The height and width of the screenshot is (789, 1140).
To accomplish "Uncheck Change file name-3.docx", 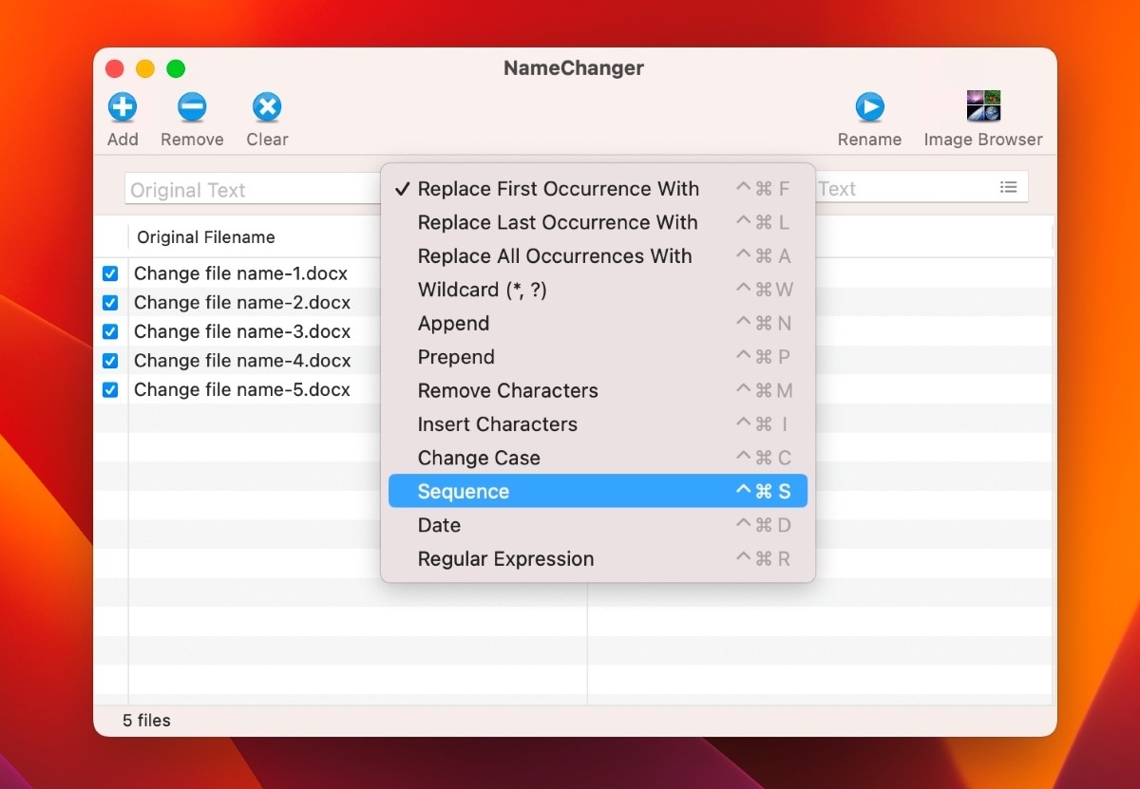I will point(110,331).
